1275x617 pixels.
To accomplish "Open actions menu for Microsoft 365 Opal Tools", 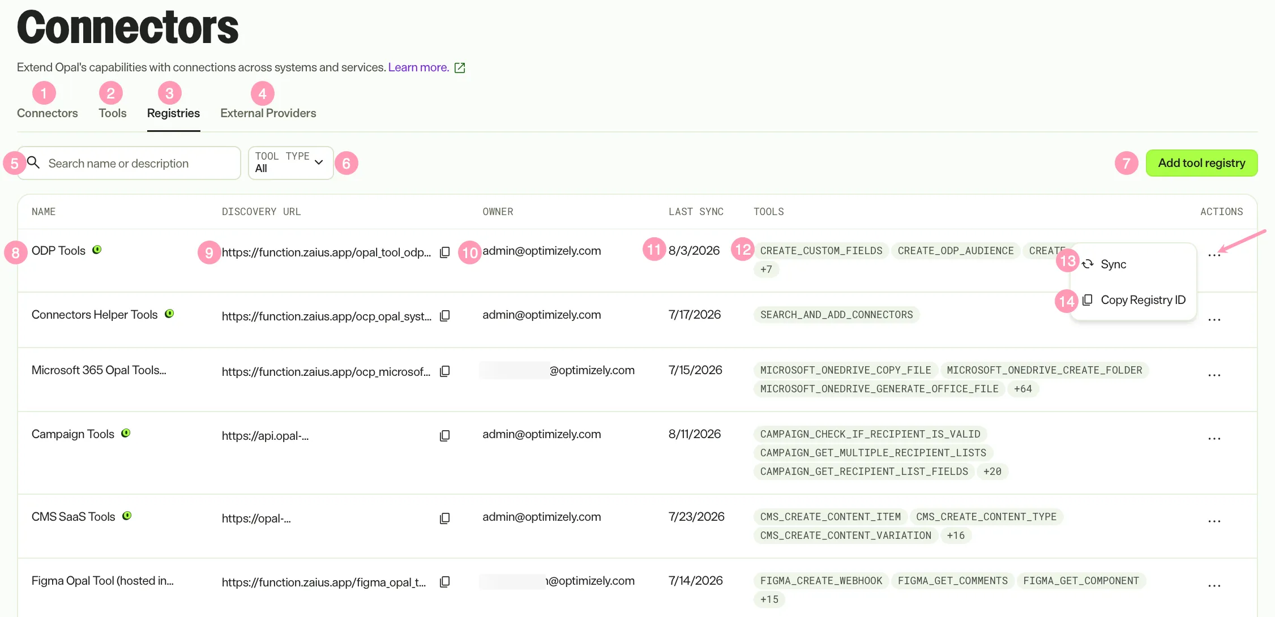I will [x=1214, y=375].
